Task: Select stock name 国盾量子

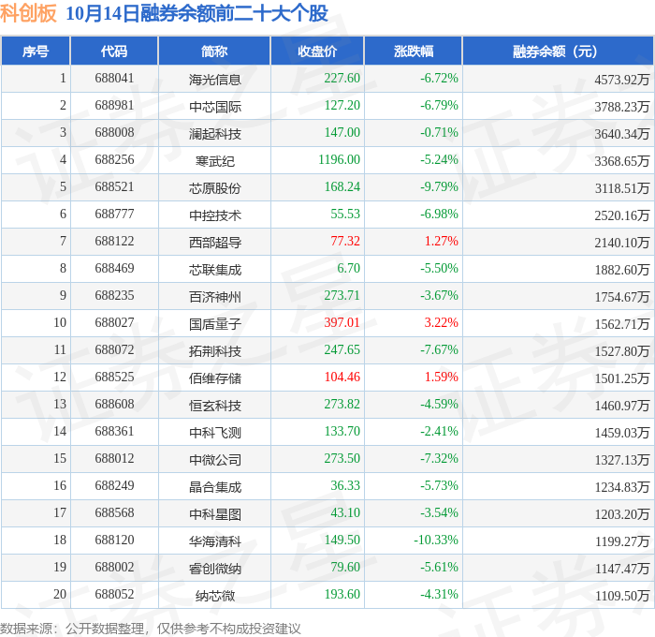Action: [x=214, y=324]
